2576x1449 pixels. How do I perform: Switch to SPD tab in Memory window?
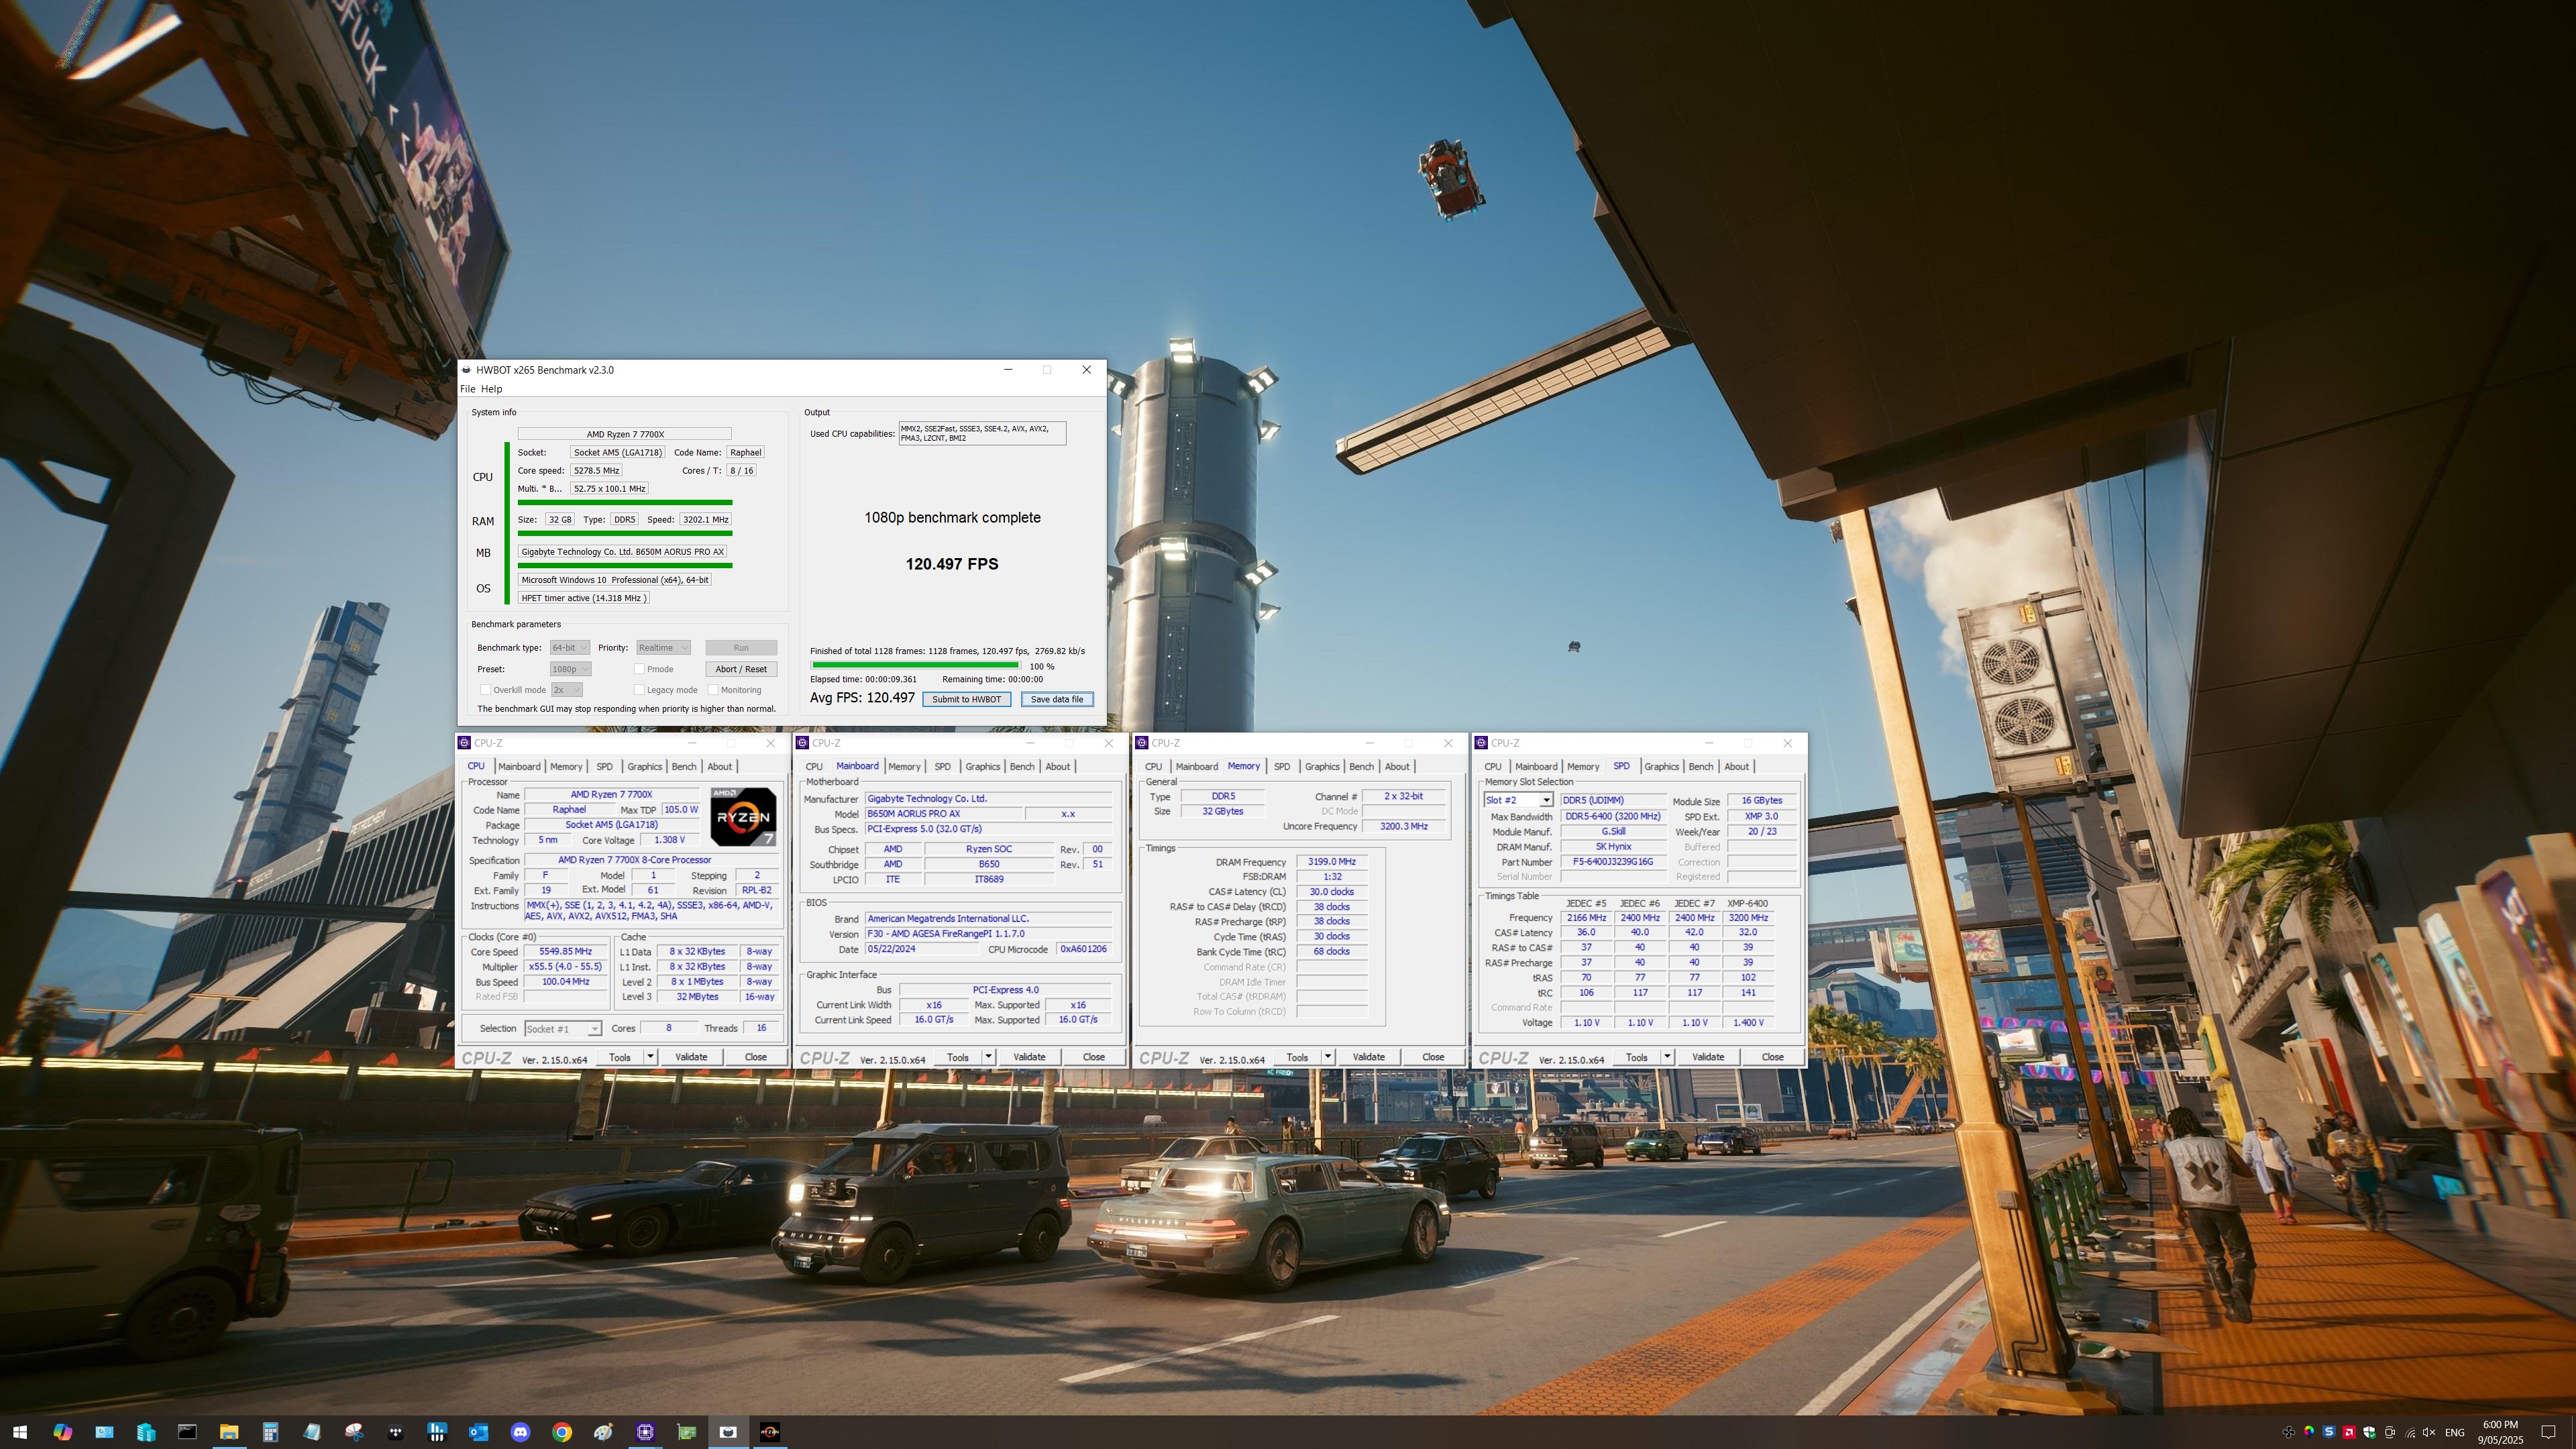pyautogui.click(x=1282, y=767)
